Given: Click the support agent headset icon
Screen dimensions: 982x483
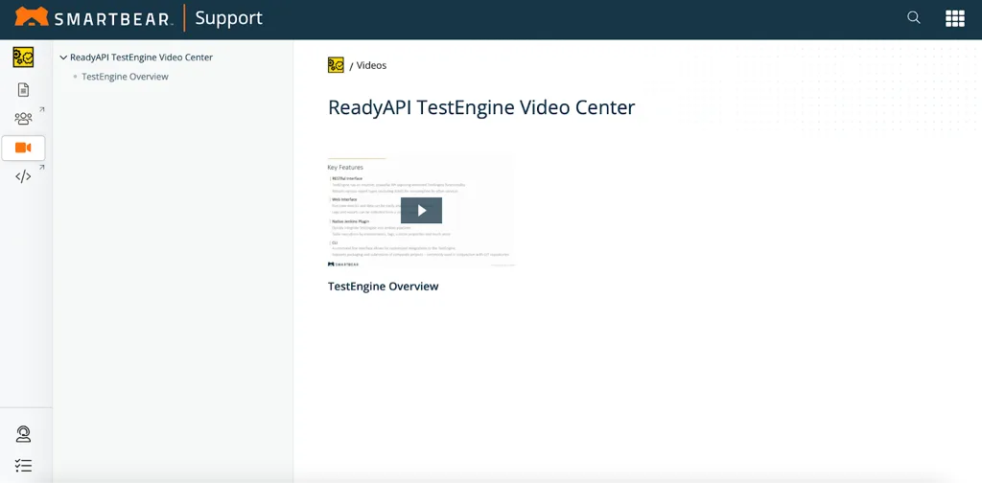Looking at the screenshot, I should tap(23, 434).
